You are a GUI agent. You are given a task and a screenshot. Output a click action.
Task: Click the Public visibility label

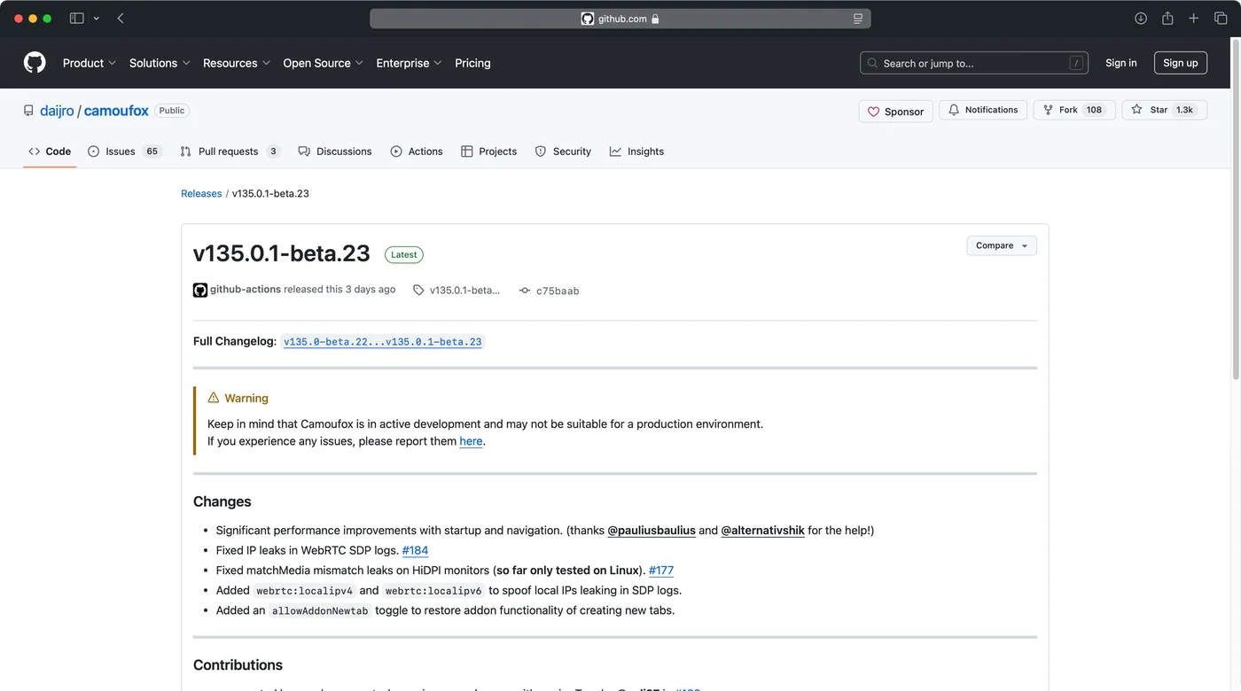pyautogui.click(x=172, y=111)
